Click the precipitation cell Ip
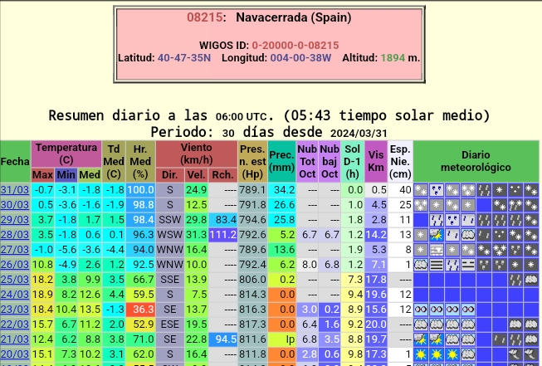Screen dimensions: 542x366 pyautogui.click(x=281, y=339)
